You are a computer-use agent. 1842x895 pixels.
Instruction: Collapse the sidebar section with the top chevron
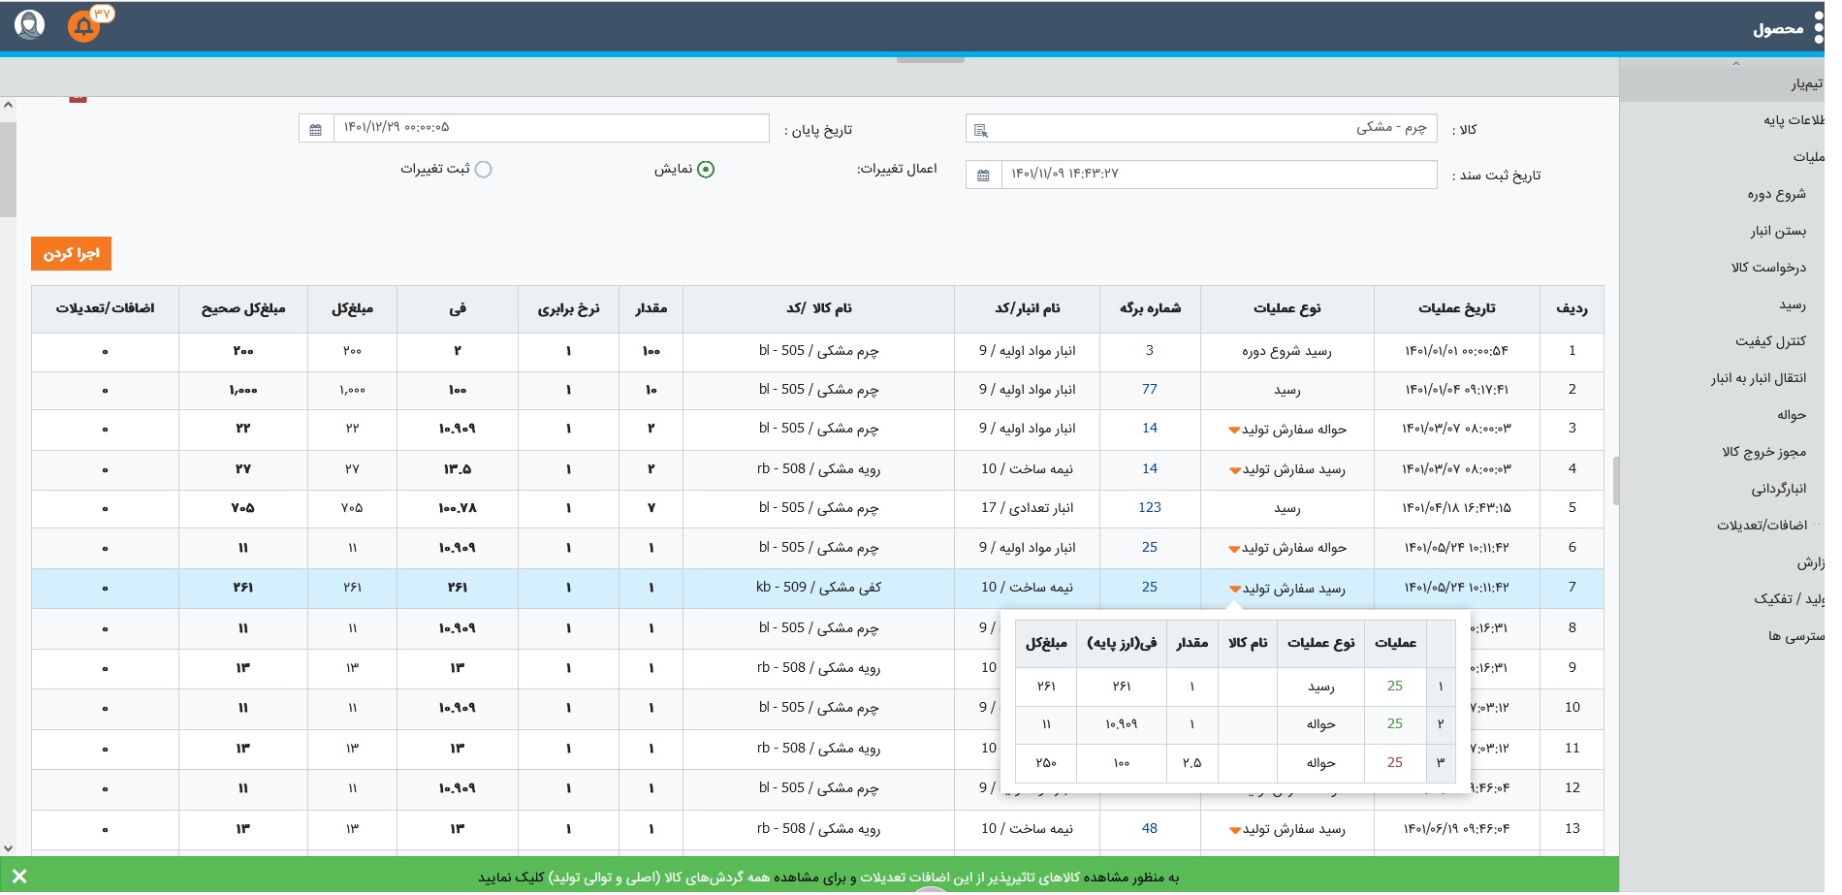coord(1735,64)
